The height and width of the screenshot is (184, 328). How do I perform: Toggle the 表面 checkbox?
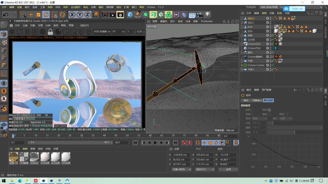[252, 114]
